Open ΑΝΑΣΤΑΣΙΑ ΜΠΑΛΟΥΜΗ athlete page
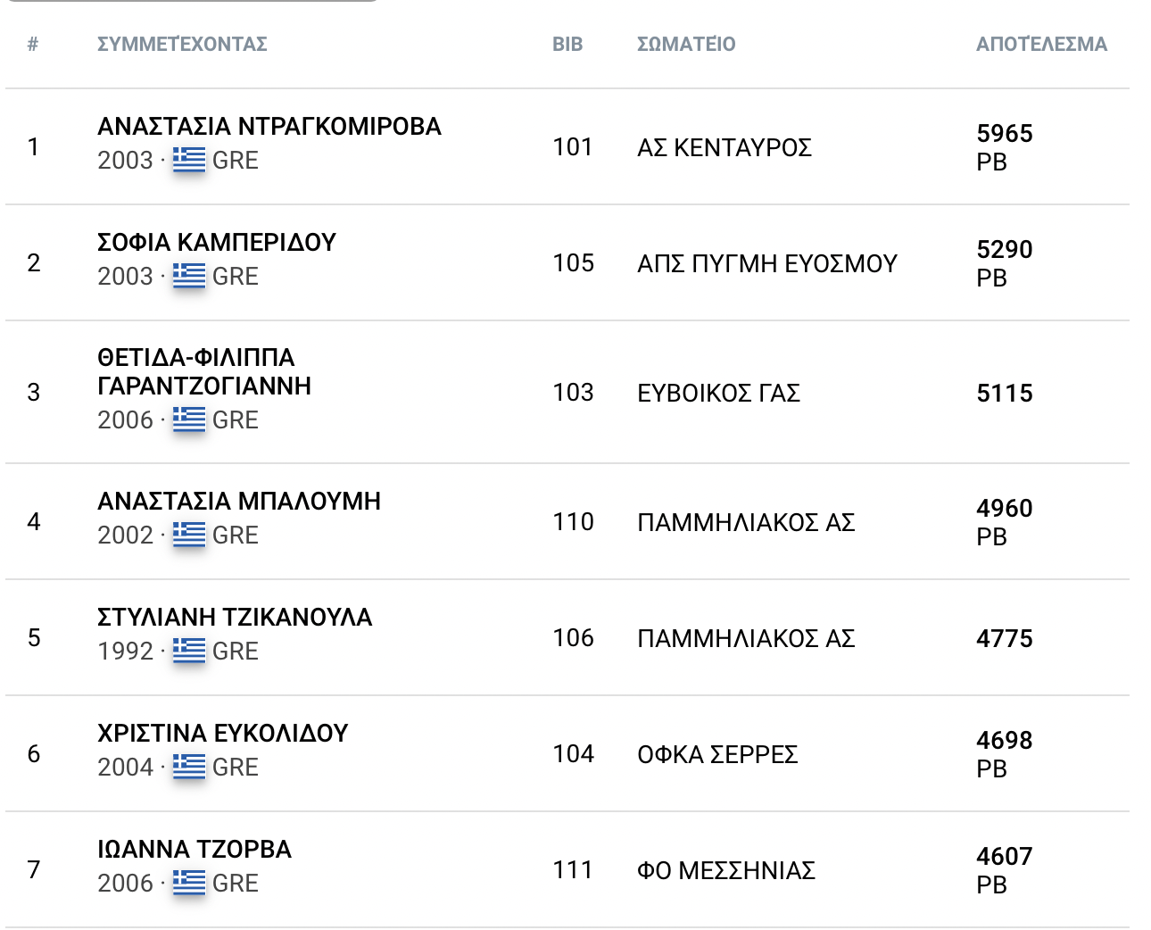The width and height of the screenshot is (1151, 930). [239, 502]
